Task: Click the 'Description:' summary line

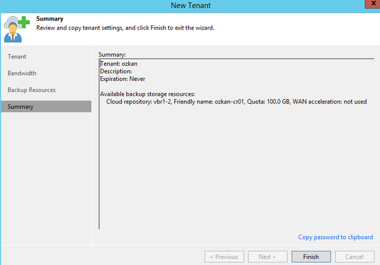Action: coord(116,71)
